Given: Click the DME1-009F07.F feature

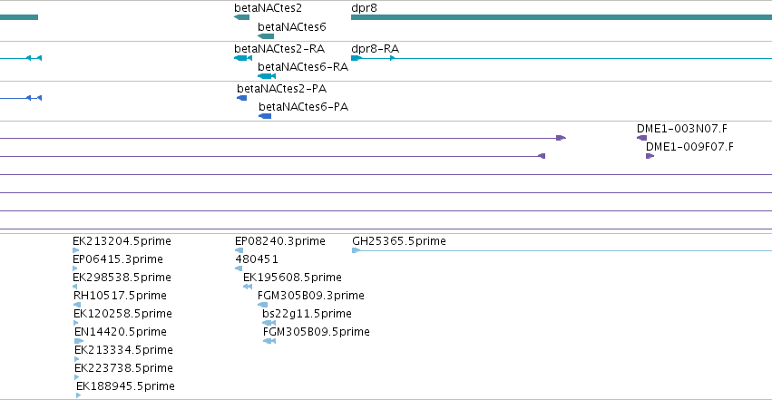Looking at the screenshot, I should tap(650, 156).
